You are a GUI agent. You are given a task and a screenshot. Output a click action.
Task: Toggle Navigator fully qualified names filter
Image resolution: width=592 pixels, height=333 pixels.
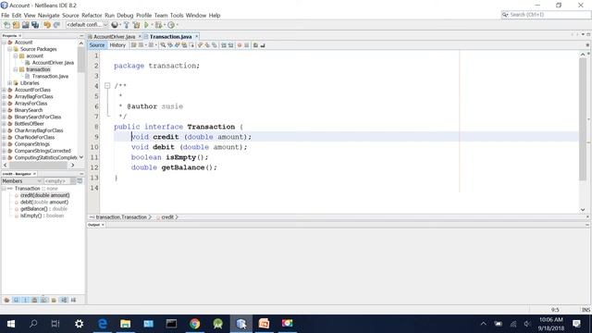pyautogui.click(x=54, y=300)
